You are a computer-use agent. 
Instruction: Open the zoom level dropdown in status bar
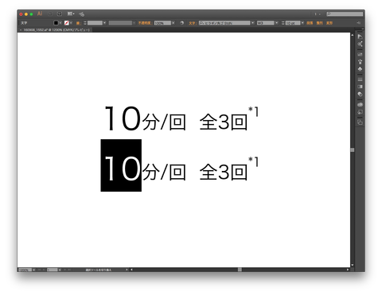[33, 270]
